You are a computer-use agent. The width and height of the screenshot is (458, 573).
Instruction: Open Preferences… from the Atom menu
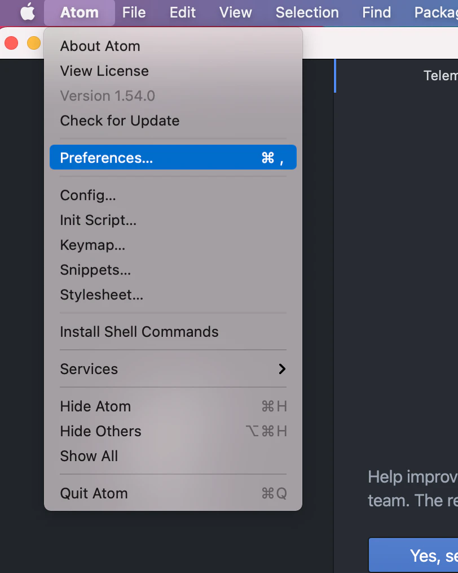[x=173, y=158]
